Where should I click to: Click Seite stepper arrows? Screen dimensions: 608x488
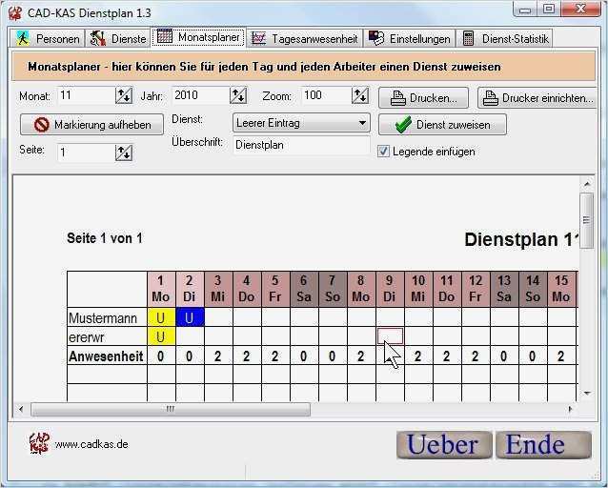[x=124, y=152]
